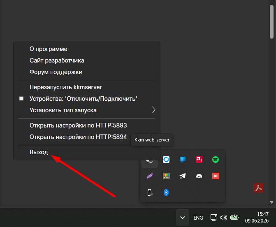Viewport: 276px width, 227px height.
Task: Click the vertical scrollbar thumb
Action: tap(271, 22)
